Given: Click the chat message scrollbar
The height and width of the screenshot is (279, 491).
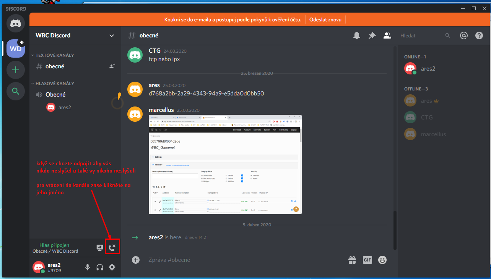Looking at the screenshot, I should 395,231.
